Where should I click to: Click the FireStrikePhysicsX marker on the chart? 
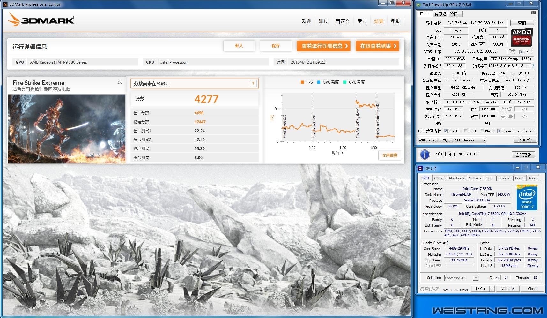[x=358, y=123]
